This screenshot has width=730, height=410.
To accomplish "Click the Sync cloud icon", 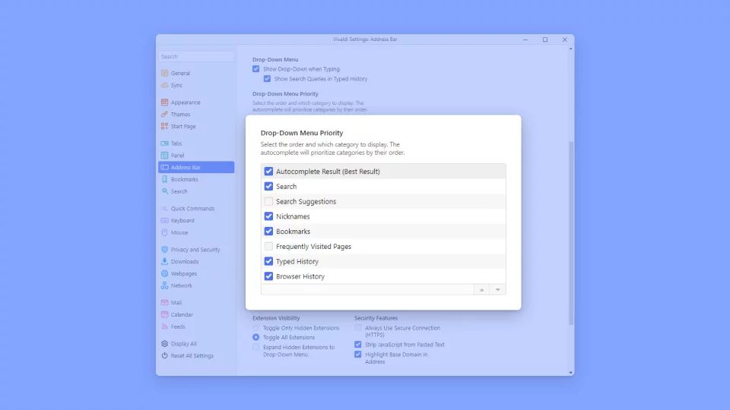I will [164, 85].
